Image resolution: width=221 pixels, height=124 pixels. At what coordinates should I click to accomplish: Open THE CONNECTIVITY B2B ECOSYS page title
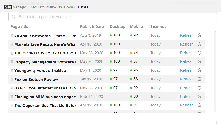click(x=45, y=53)
